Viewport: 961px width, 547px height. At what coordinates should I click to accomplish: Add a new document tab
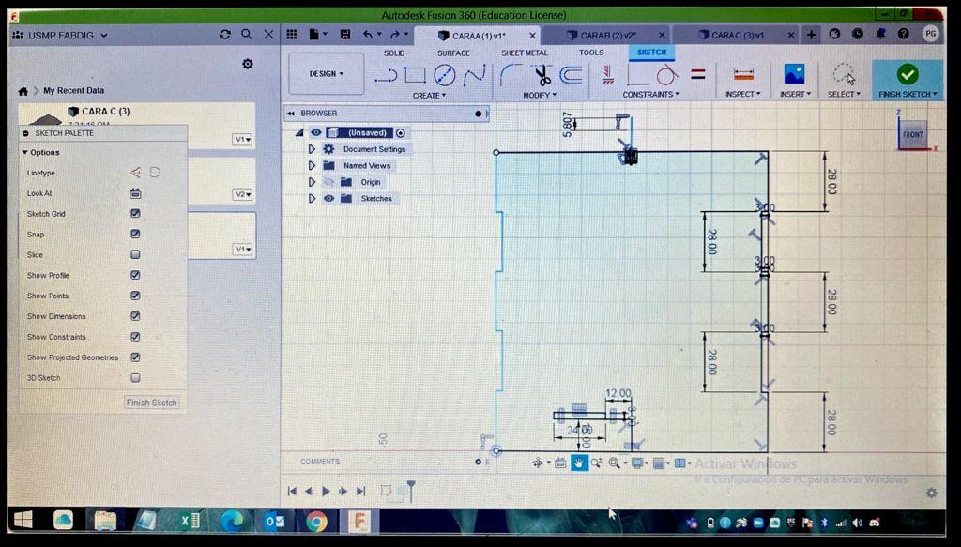pos(811,35)
